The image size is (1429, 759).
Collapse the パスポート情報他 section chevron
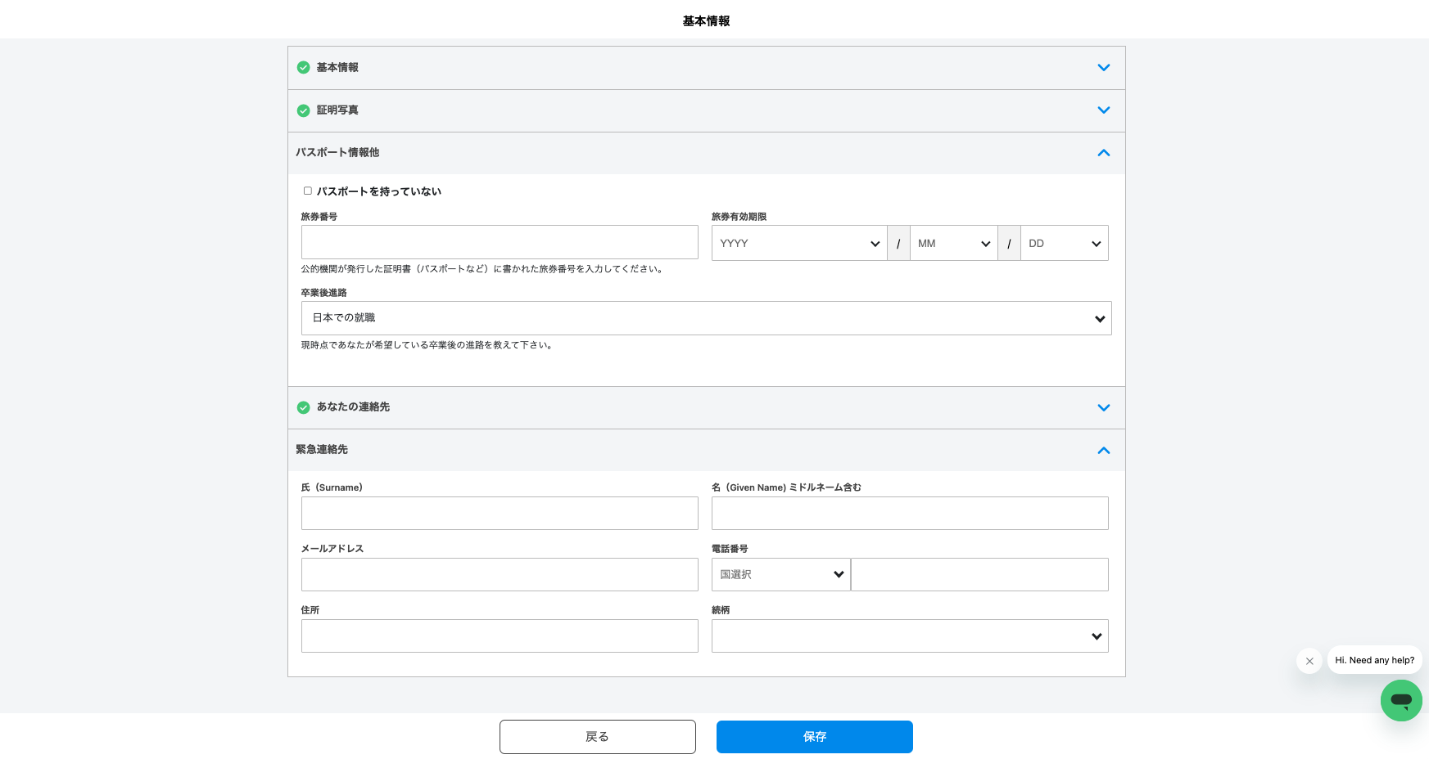pos(1104,153)
